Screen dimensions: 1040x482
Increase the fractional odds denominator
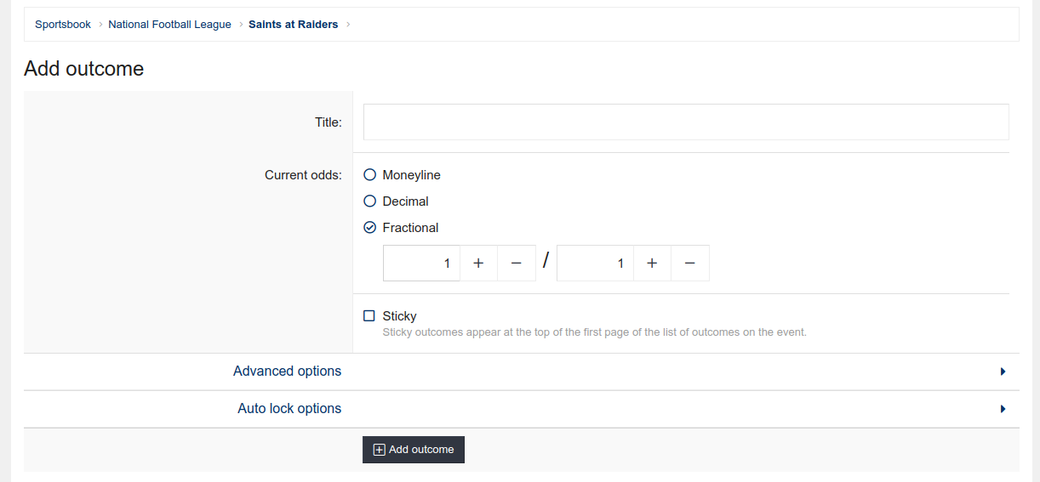(x=652, y=264)
